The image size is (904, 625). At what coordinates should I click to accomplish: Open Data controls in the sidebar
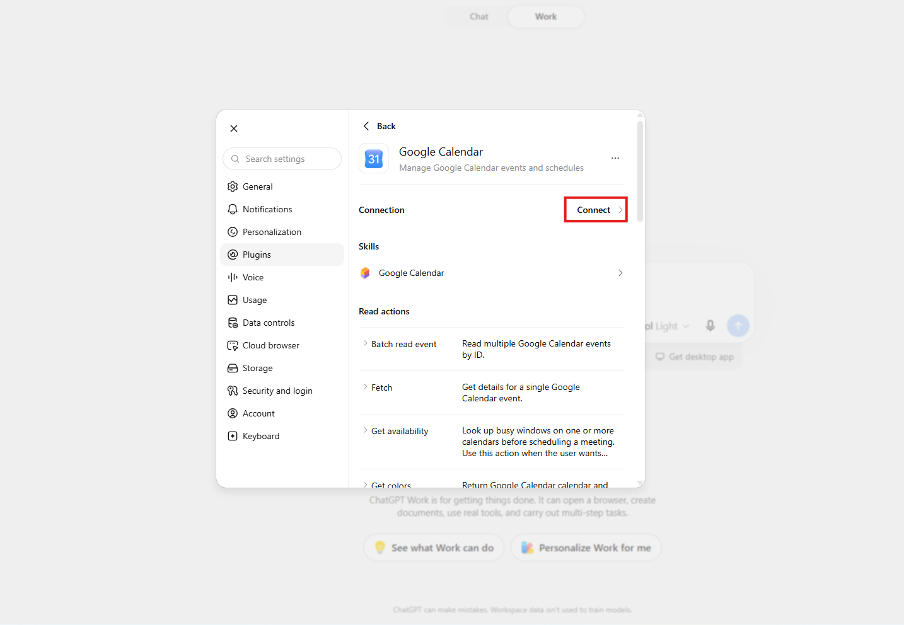[x=282, y=323]
